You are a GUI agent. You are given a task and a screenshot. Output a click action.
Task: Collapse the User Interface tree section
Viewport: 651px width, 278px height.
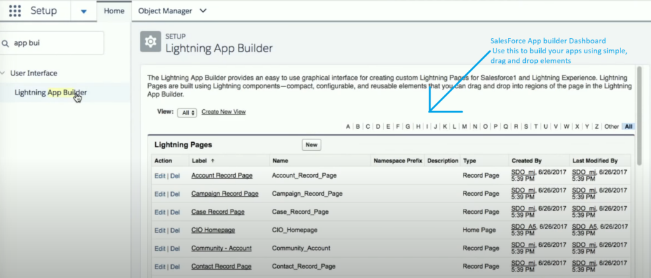3,73
